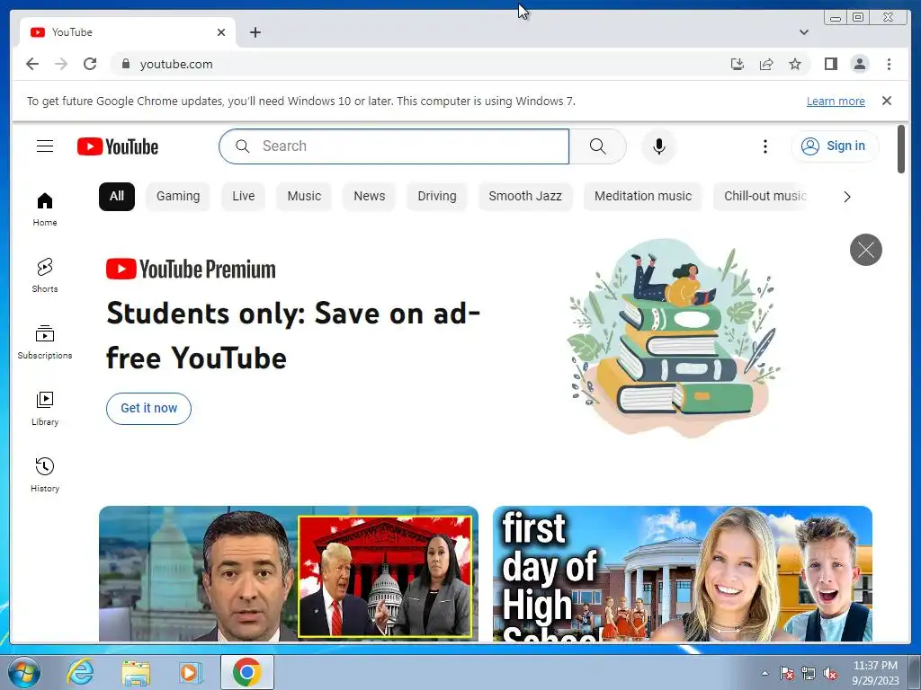Open Shorts in sidebar
Image resolution: width=921 pixels, height=690 pixels.
[45, 275]
